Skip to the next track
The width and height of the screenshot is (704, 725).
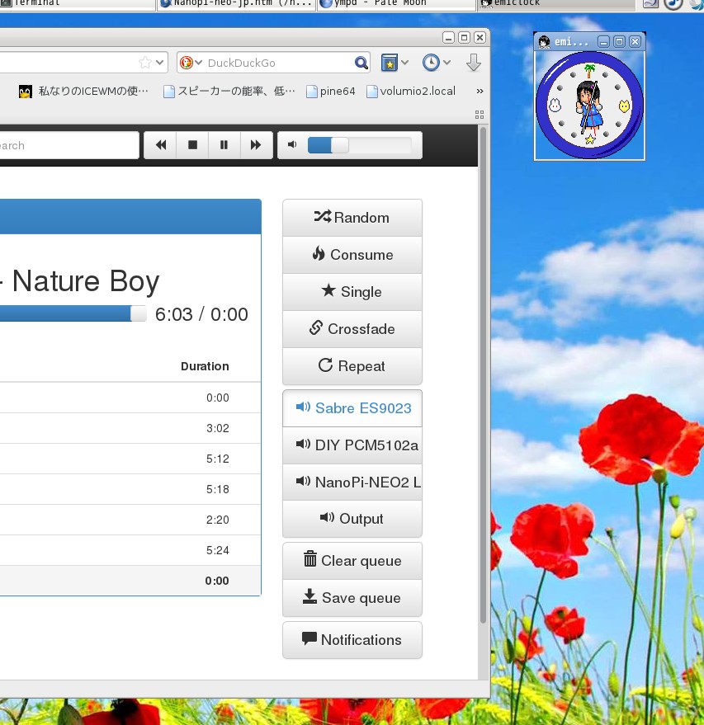[x=256, y=145]
